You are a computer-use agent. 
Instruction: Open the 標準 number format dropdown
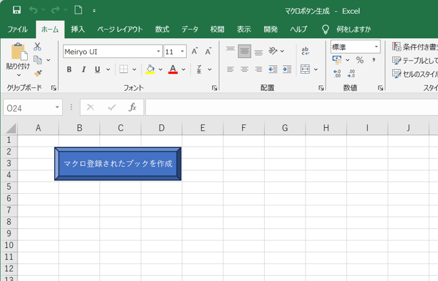click(376, 47)
